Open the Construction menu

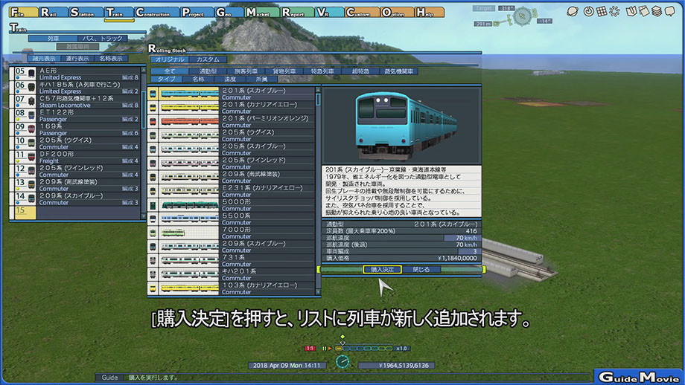tap(156, 13)
